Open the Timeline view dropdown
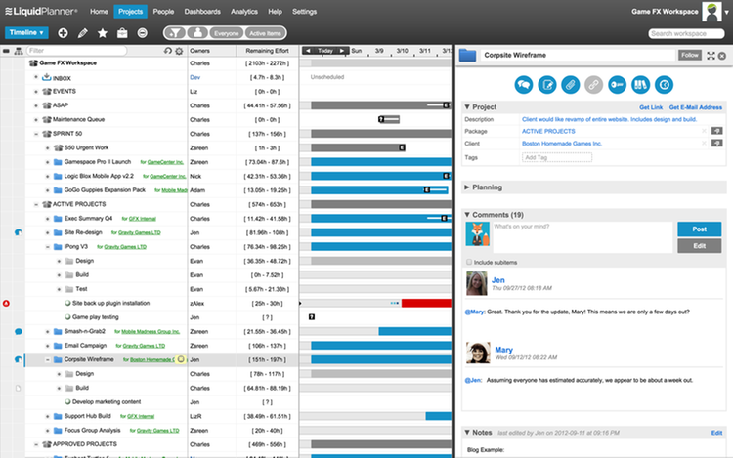Image resolution: width=733 pixels, height=458 pixels. pyautogui.click(x=26, y=32)
